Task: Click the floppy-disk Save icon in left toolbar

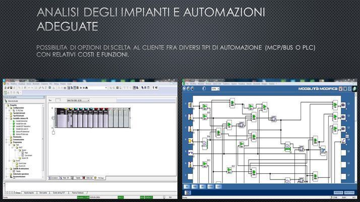Action: pyautogui.click(x=11, y=87)
